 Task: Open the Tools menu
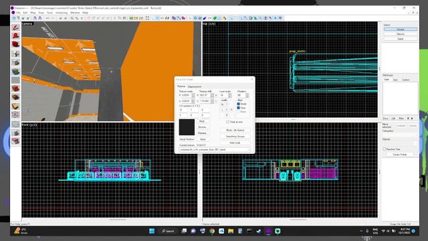49,13
